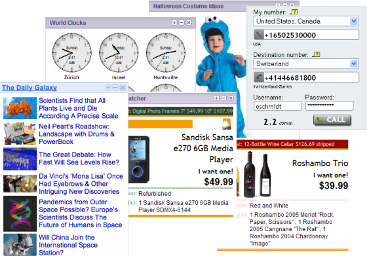The width and height of the screenshot is (367, 256).
Task: Click the down-arrow icon on World Clocks gadget
Action: (174, 22)
